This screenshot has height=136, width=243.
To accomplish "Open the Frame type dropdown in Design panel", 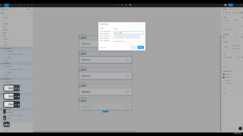I will (x=225, y=17).
